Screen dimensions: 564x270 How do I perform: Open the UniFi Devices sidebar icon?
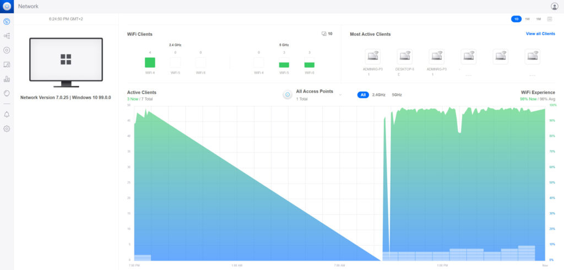[7, 50]
